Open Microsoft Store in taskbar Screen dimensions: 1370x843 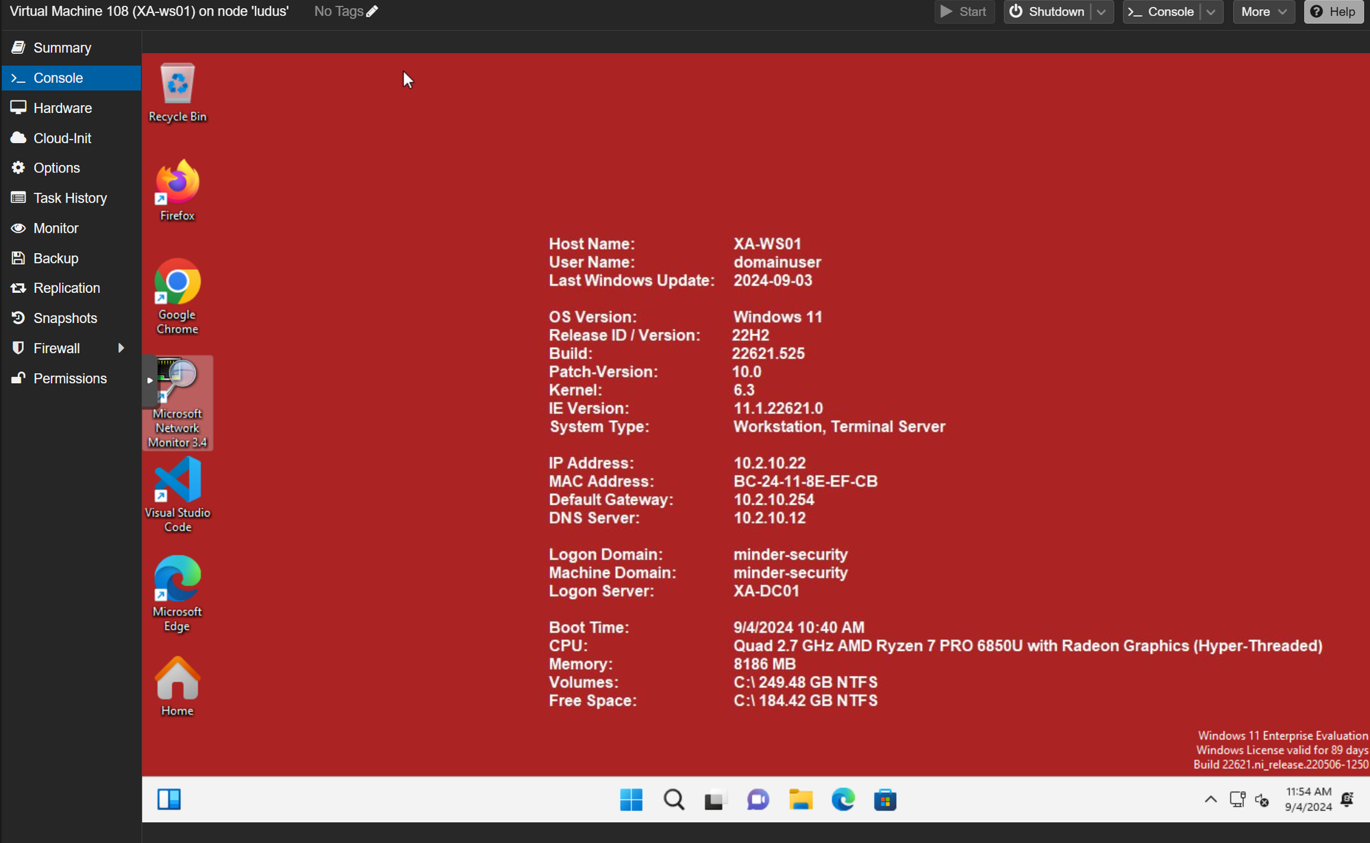click(x=885, y=799)
